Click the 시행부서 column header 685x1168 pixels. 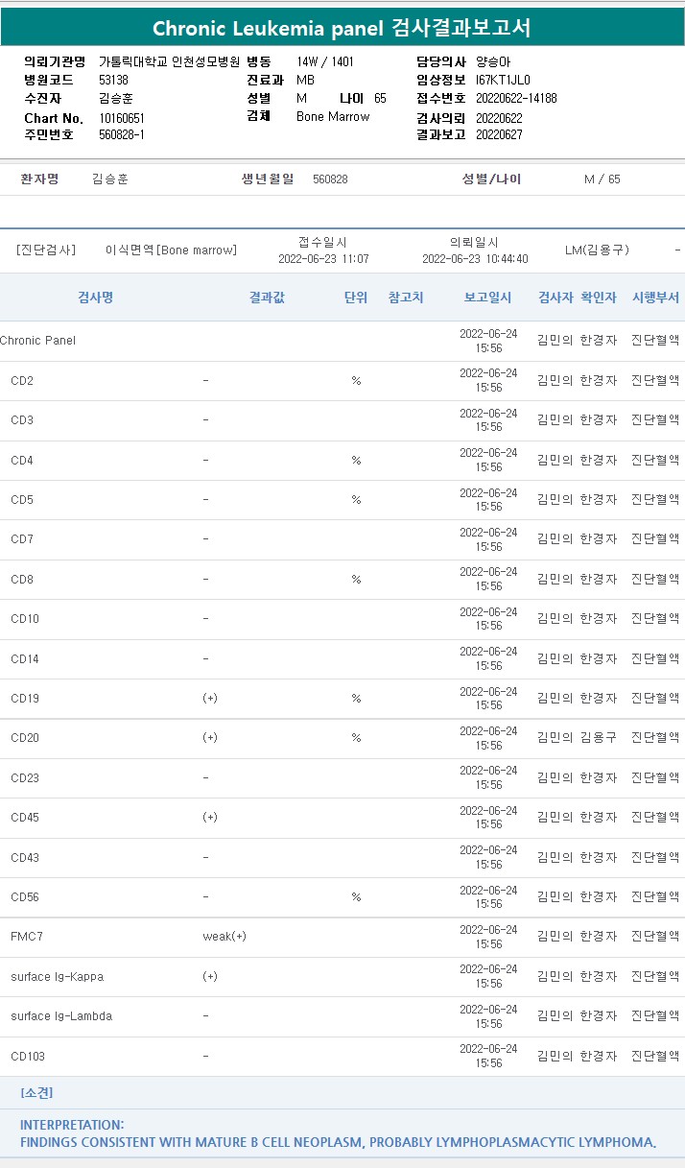point(655,298)
